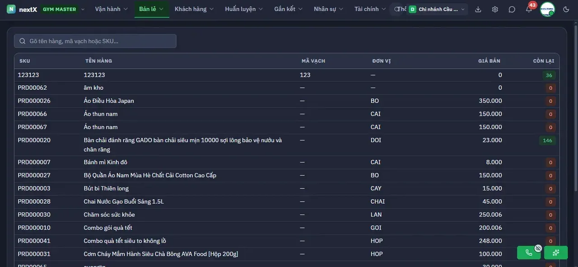This screenshot has width=578, height=267.
Task: Open the user avatar profile menu
Action: point(548,9)
